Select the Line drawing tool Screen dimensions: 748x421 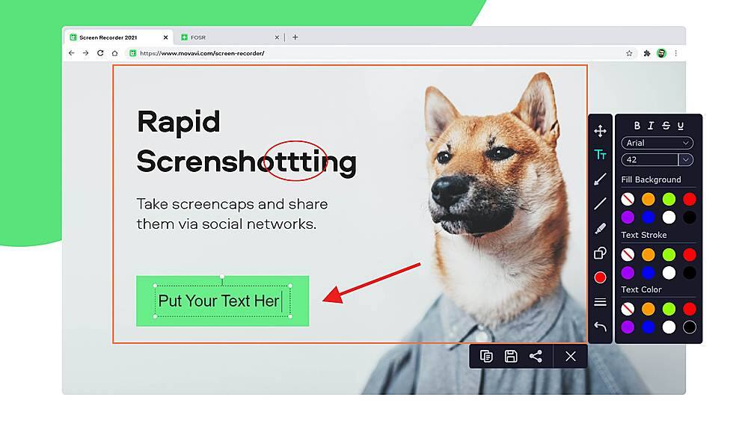tap(600, 203)
